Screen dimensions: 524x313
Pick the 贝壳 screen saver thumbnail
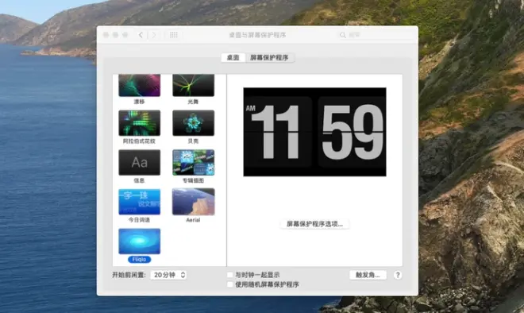click(x=193, y=123)
